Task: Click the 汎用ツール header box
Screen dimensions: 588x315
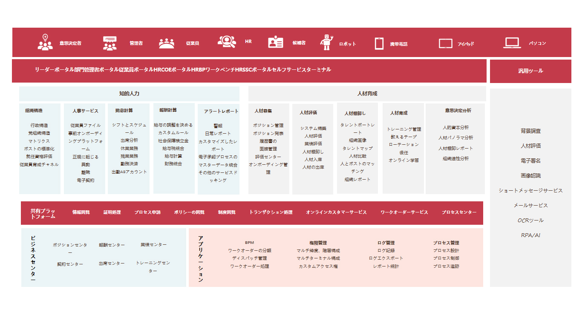Action: 530,71
